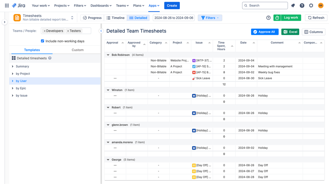Open the BR user avatar
This screenshot has height=184, width=329.
(x=321, y=6)
